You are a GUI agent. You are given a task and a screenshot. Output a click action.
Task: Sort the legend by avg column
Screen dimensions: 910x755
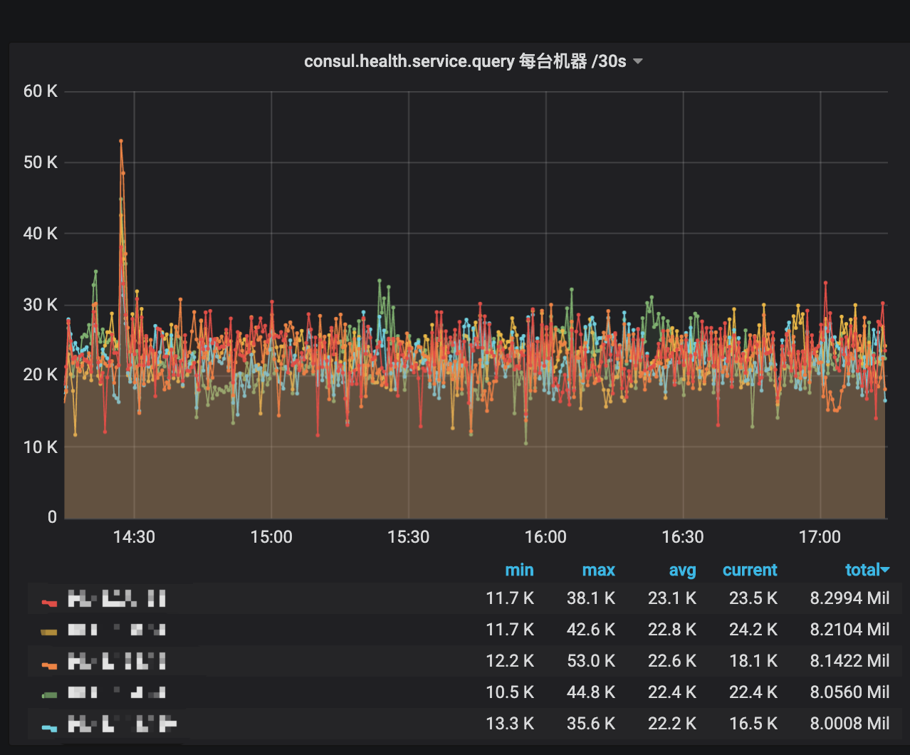683,570
